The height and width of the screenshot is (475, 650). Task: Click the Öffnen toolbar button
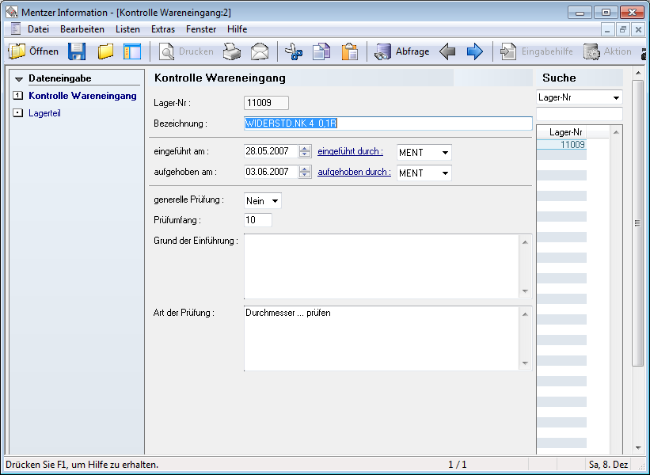click(x=34, y=51)
